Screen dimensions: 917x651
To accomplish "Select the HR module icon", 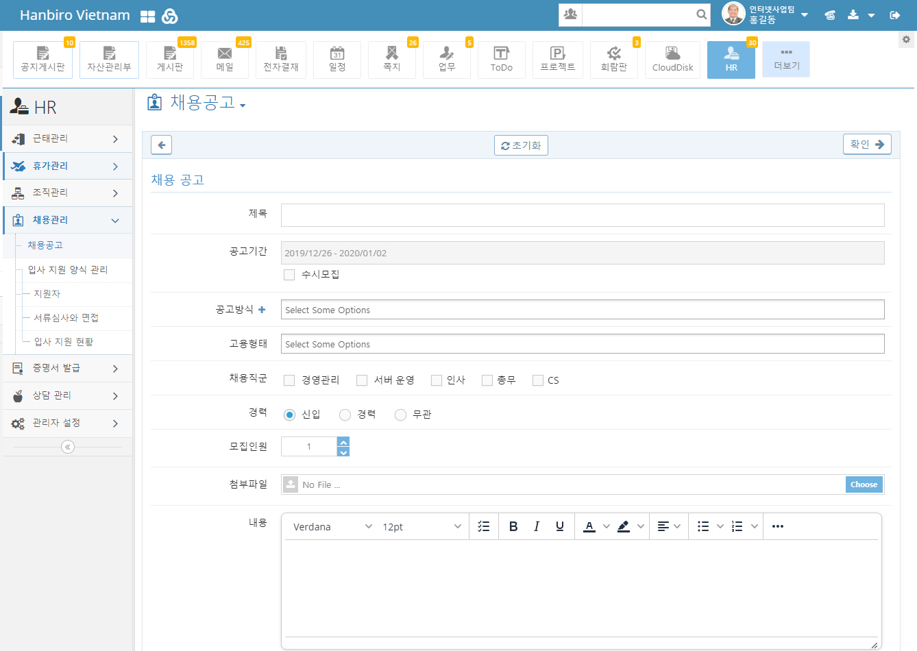I will pyautogui.click(x=731, y=60).
